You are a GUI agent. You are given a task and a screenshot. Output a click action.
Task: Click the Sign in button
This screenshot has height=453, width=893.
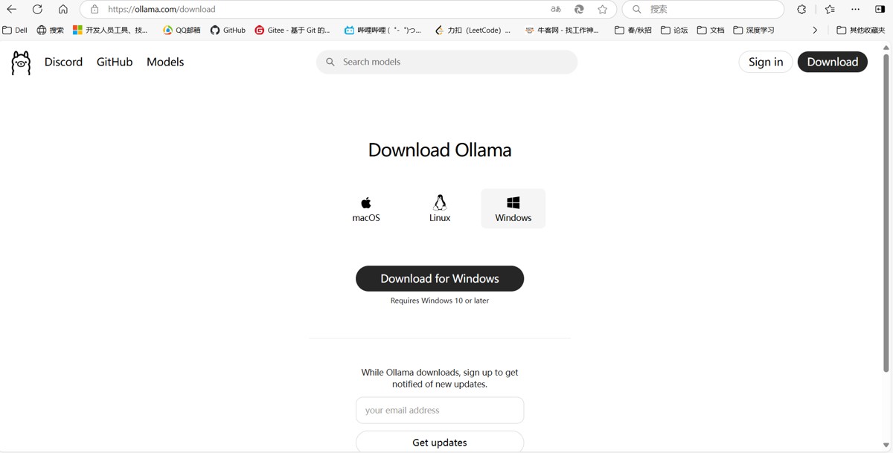[766, 62]
